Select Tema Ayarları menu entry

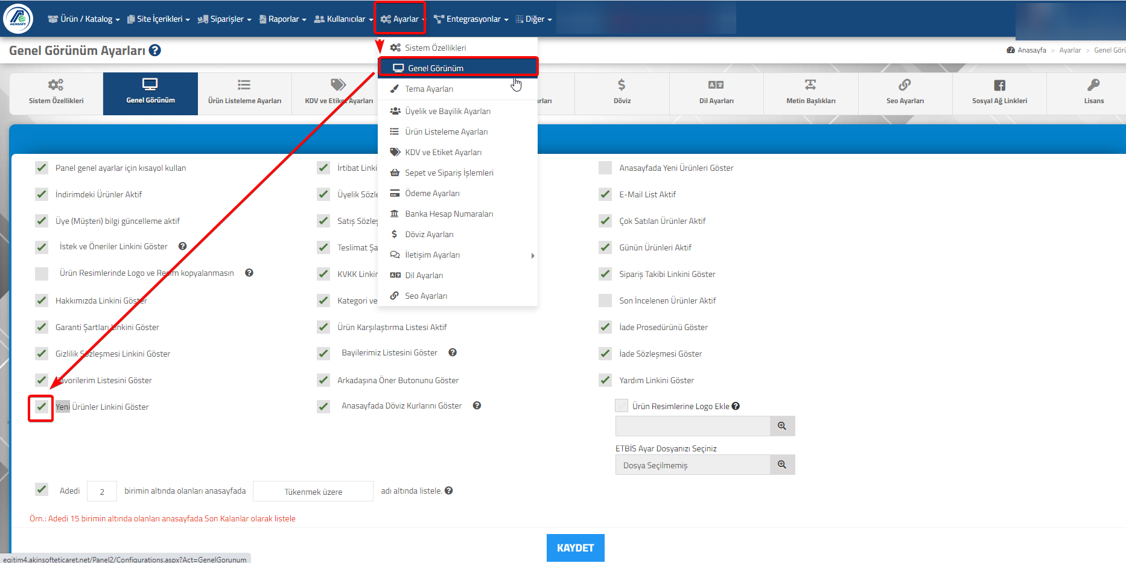(x=458, y=89)
